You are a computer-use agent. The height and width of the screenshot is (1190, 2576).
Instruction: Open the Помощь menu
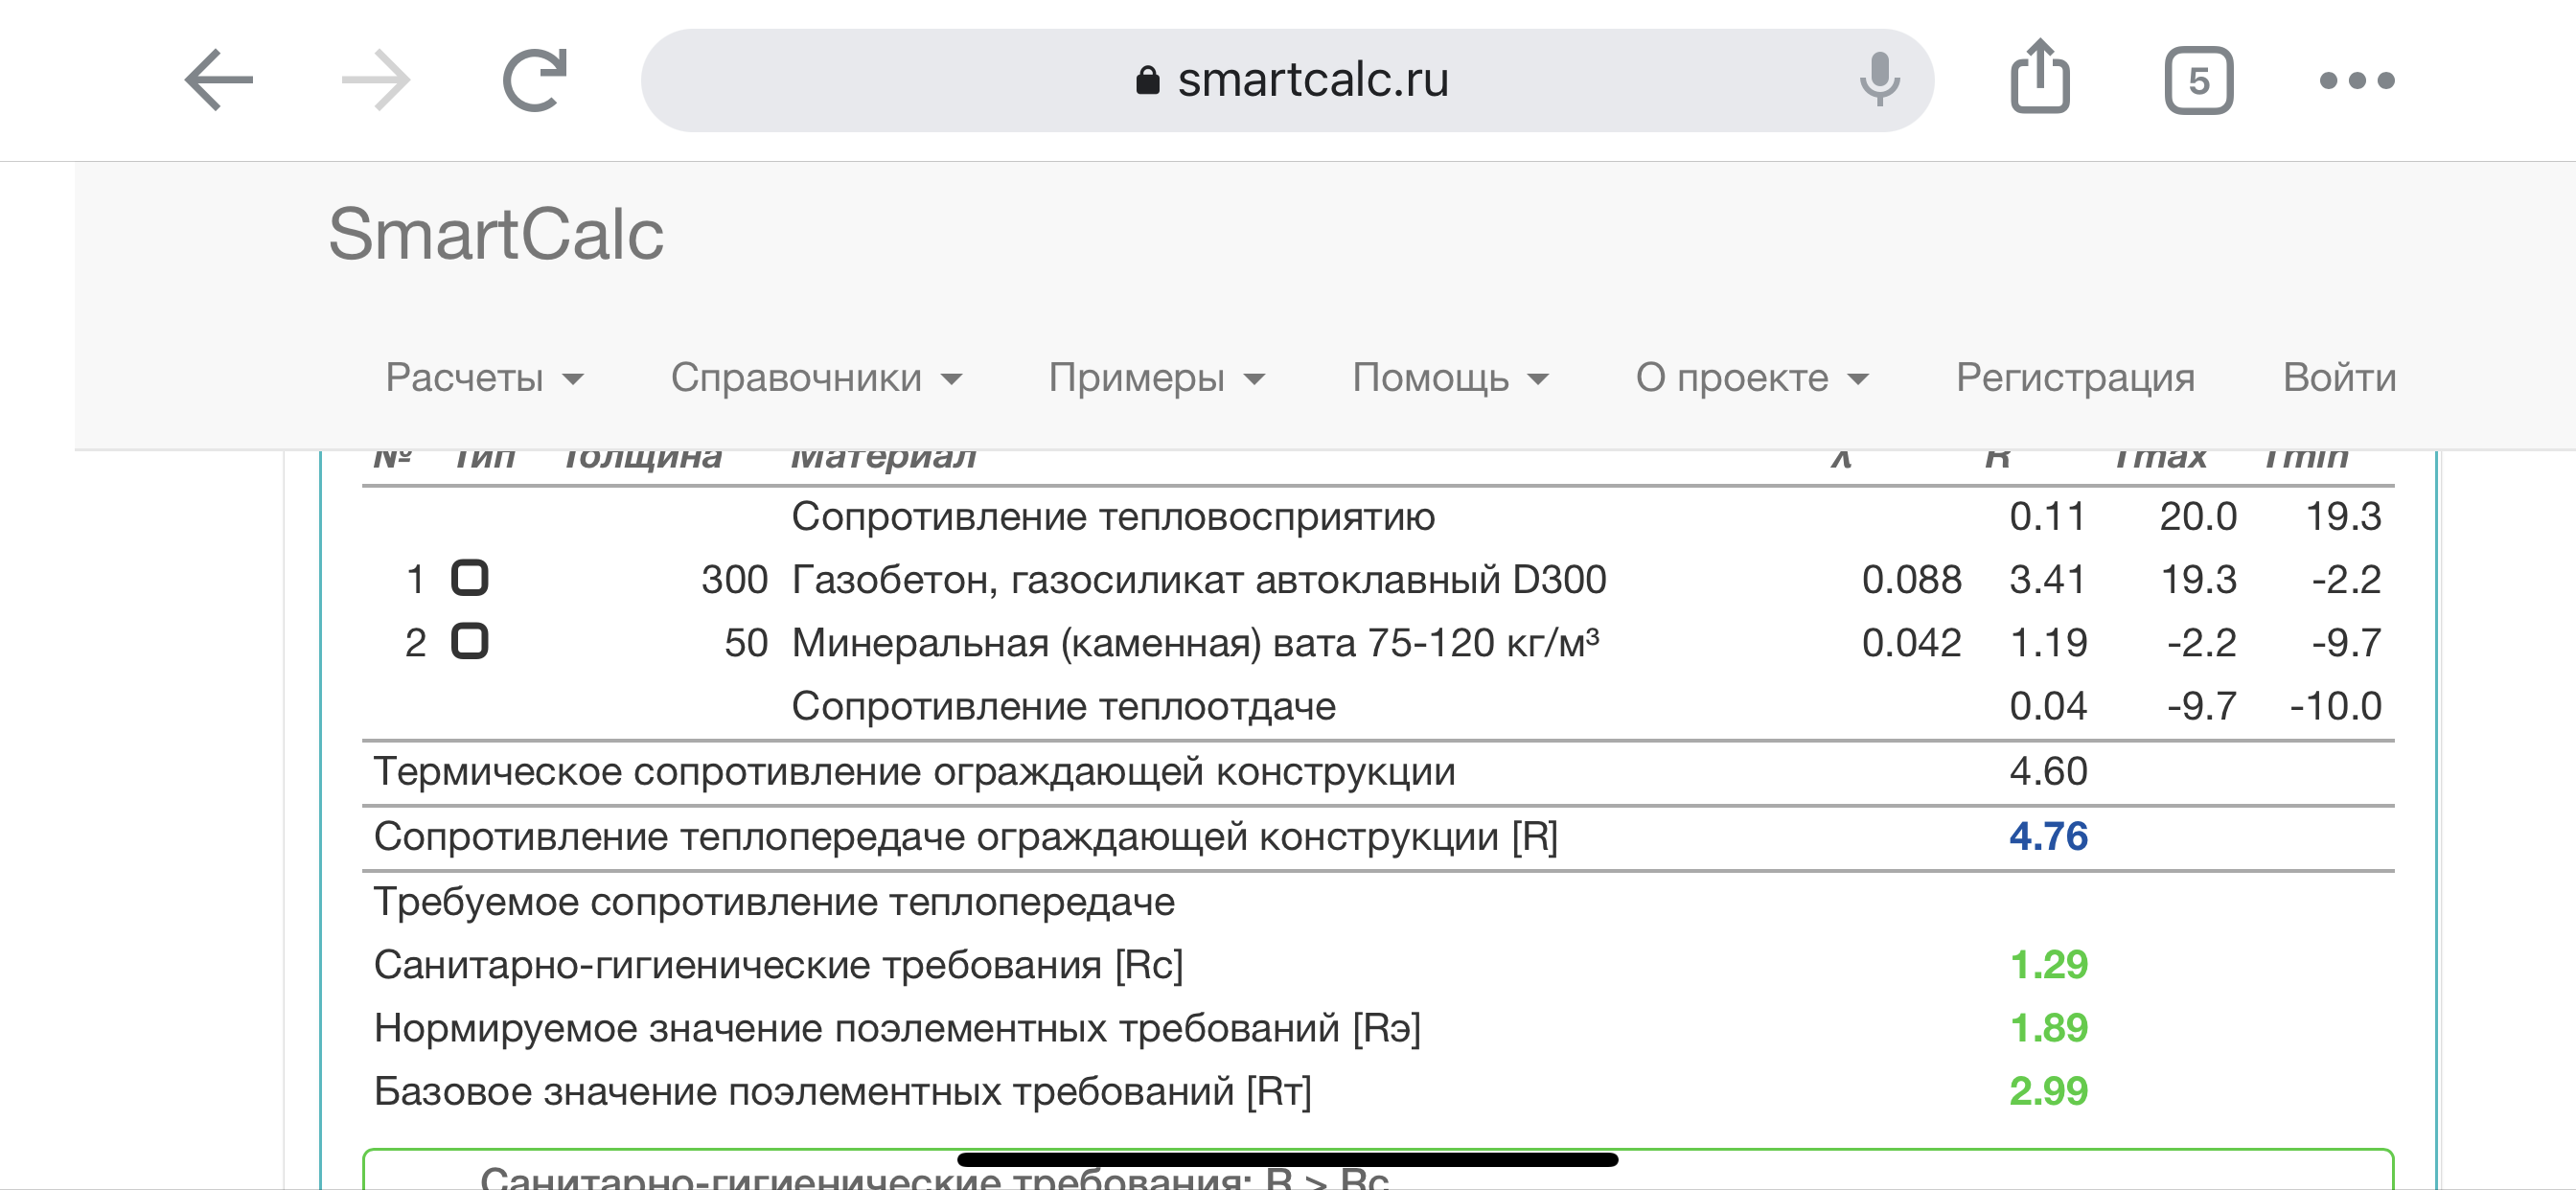pos(1450,378)
